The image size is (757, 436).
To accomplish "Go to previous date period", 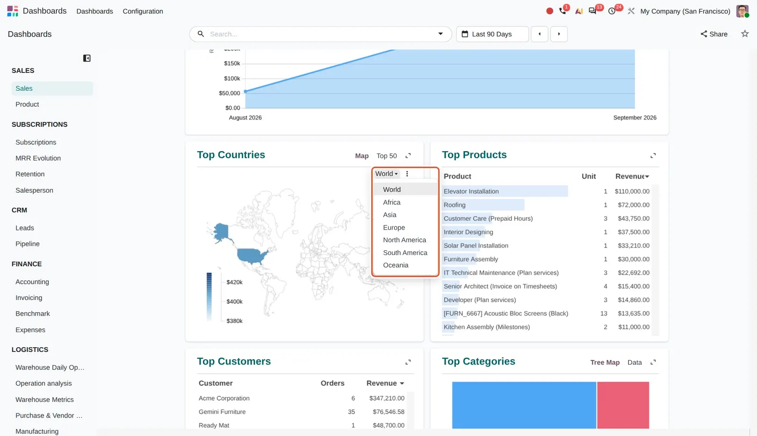I will coord(539,34).
